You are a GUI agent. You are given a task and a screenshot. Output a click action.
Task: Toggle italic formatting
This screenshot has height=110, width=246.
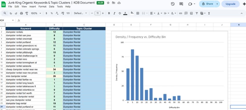tap(114, 13)
